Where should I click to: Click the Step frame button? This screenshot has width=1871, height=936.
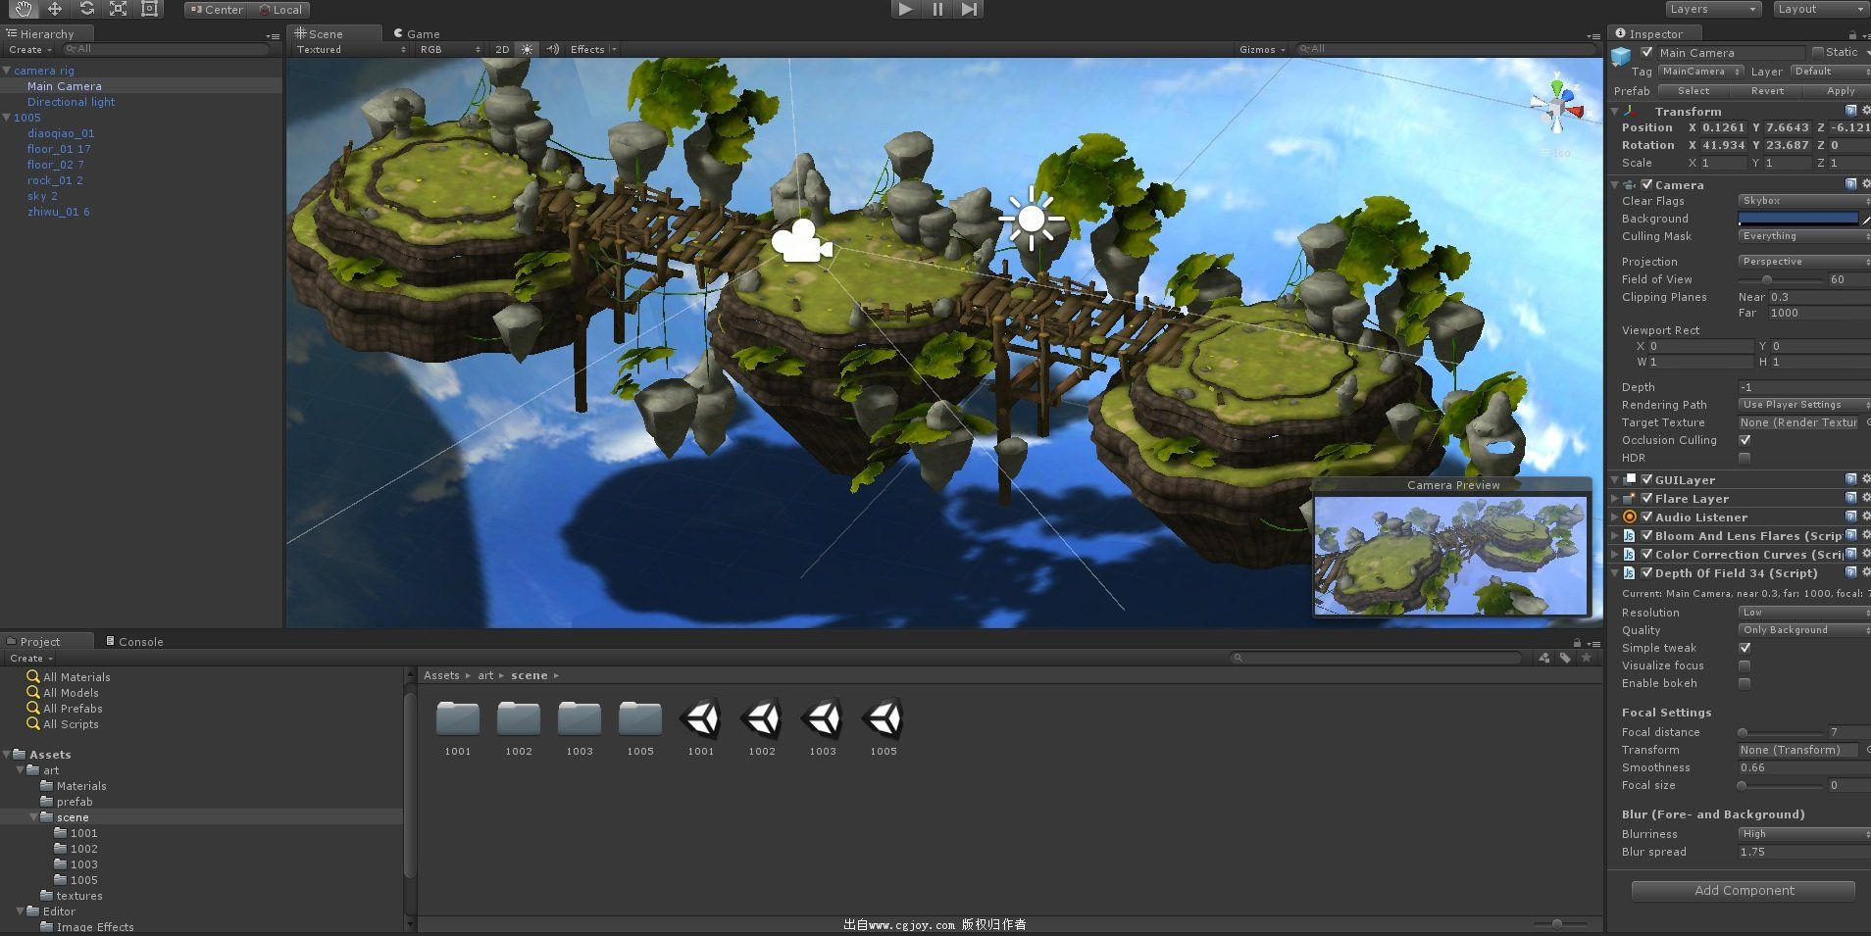[969, 9]
